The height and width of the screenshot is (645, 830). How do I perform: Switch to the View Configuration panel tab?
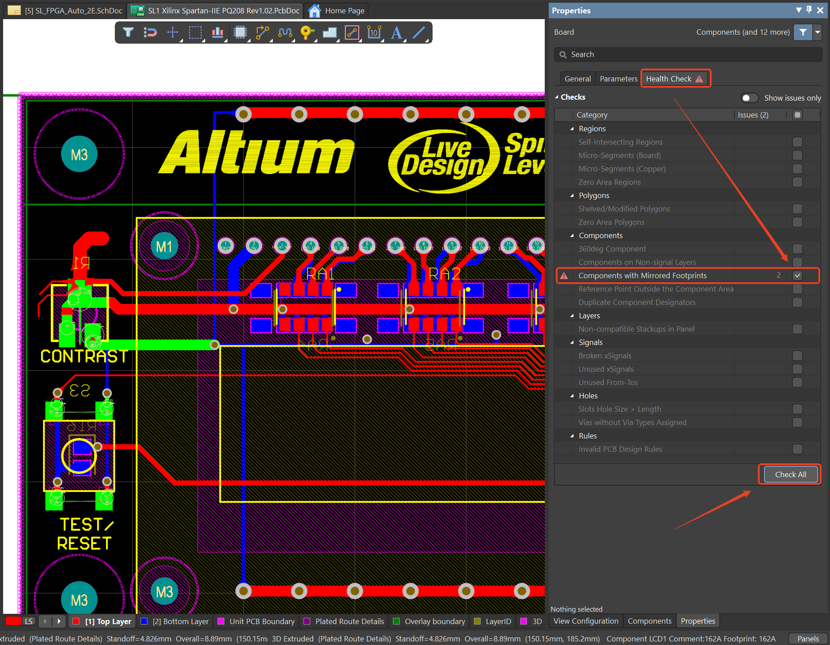pyautogui.click(x=586, y=621)
